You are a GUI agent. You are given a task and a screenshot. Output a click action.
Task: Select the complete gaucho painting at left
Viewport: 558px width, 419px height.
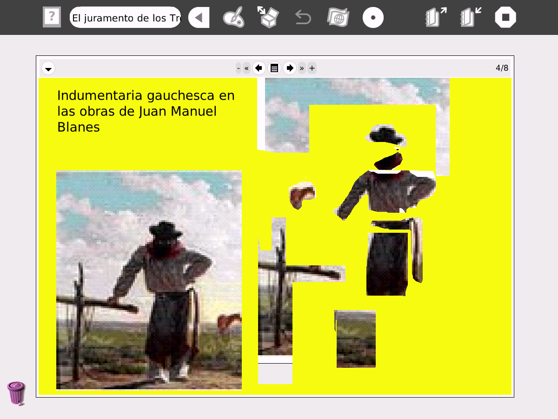[x=149, y=280]
